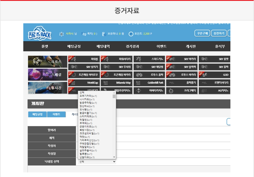Go to the 출석부 menu item
Screen dimensions: 254x177
pyautogui.click(x=220, y=46)
